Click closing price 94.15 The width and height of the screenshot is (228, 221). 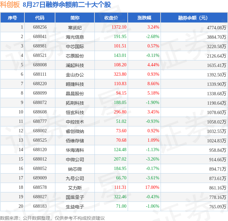pyautogui.click(x=121, y=93)
